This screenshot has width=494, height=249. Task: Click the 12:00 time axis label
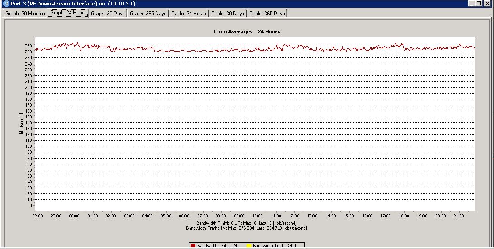click(294, 216)
